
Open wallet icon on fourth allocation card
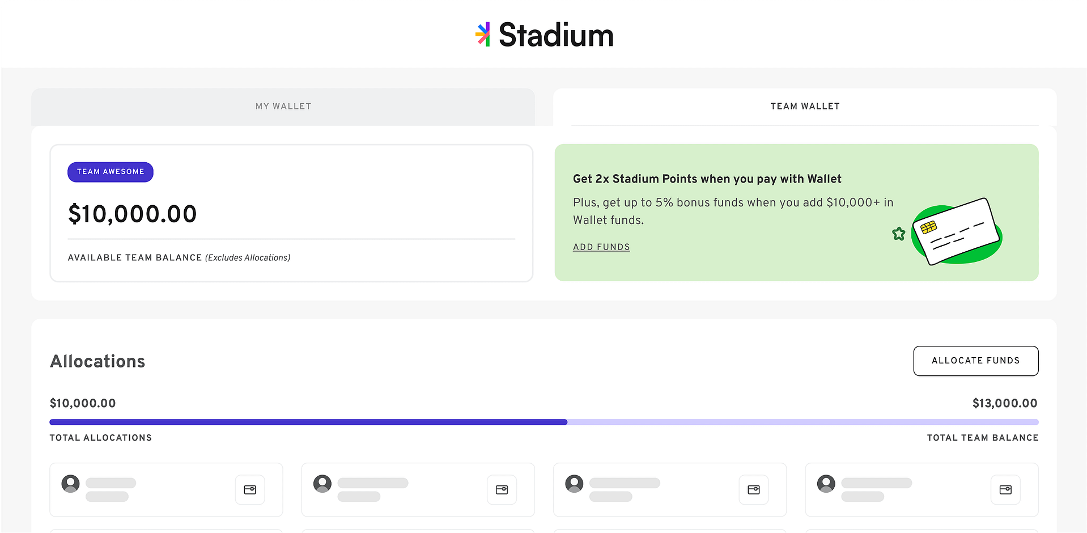(x=1005, y=489)
